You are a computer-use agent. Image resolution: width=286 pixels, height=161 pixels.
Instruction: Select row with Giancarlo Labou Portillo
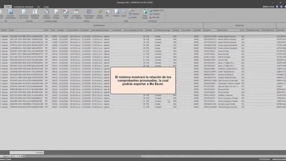click(143, 104)
